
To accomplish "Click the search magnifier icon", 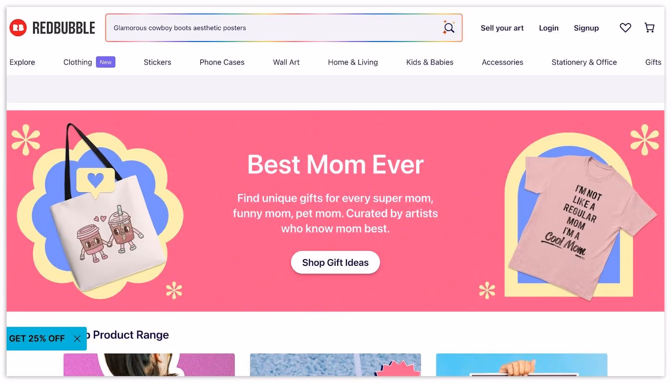I will coord(449,28).
